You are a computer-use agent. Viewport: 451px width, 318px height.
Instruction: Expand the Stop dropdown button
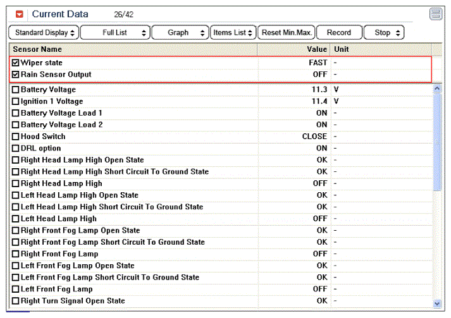click(386, 32)
